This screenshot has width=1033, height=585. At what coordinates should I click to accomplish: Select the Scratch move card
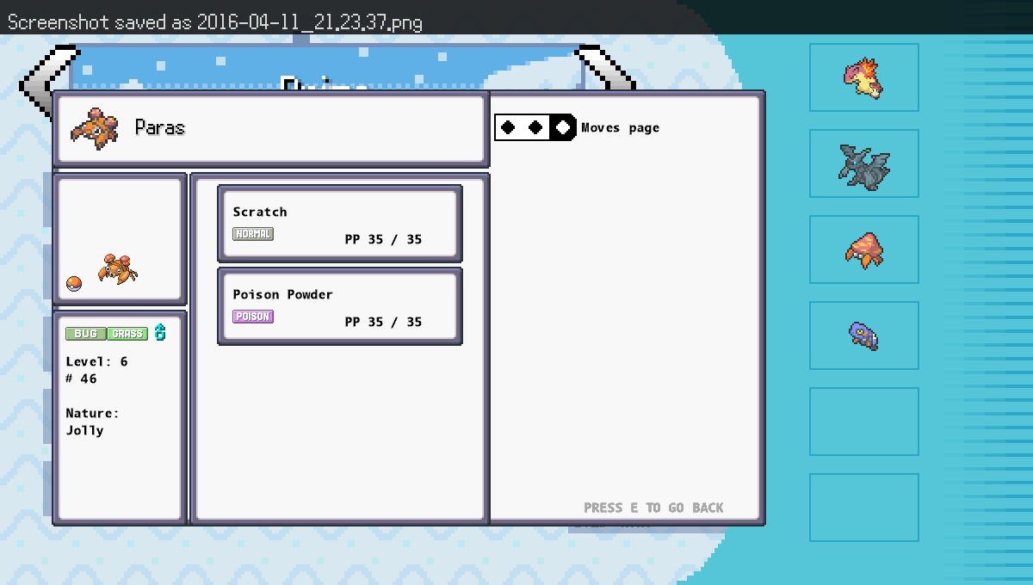click(x=339, y=224)
